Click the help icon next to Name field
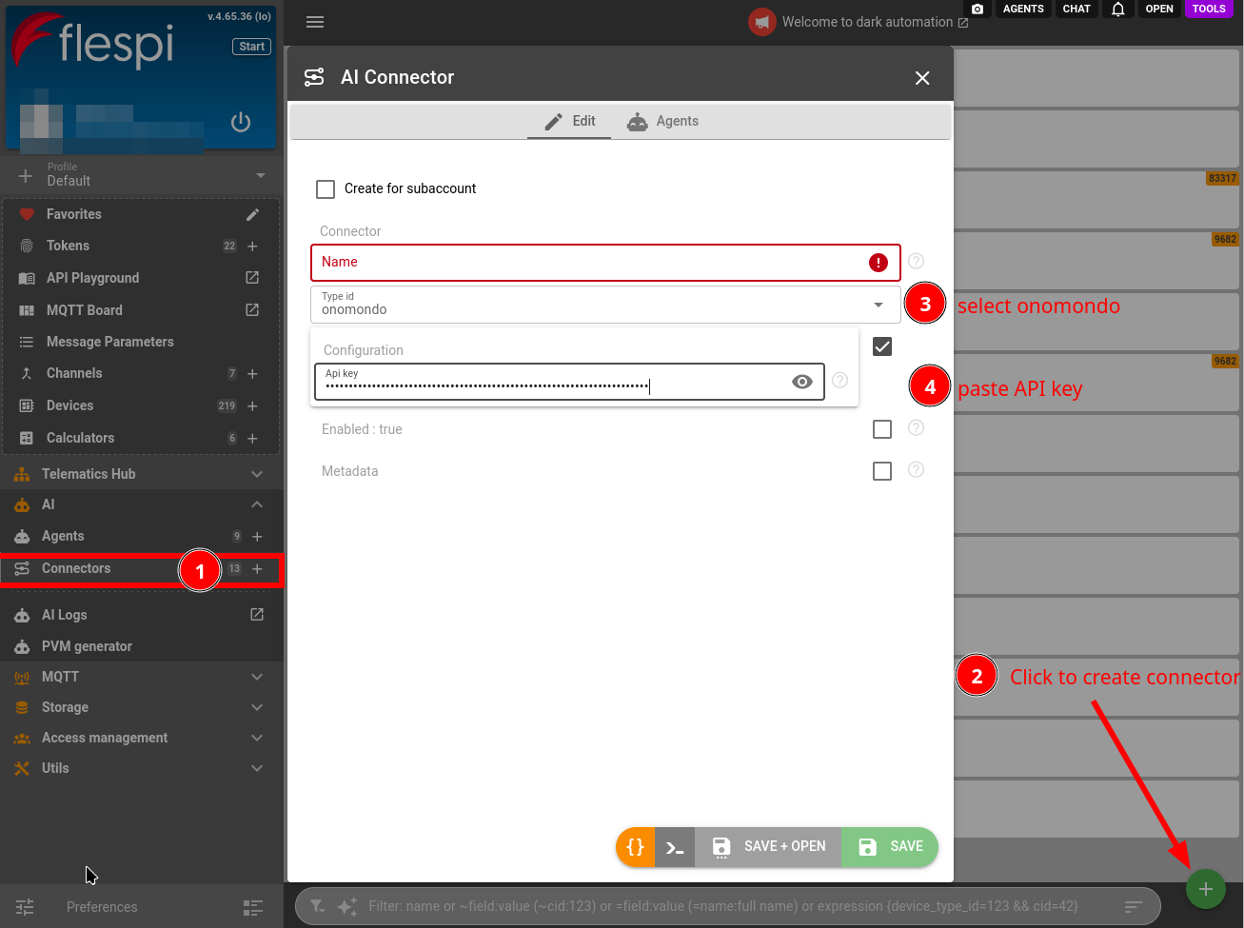This screenshot has height=928, width=1244. pyautogui.click(x=916, y=261)
